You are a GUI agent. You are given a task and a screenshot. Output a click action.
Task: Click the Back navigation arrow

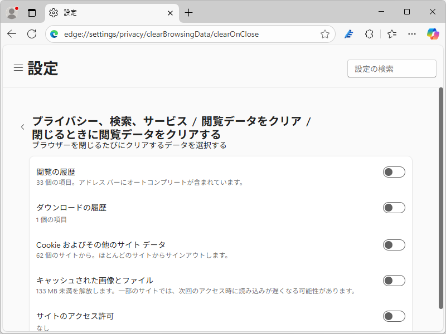click(12, 34)
